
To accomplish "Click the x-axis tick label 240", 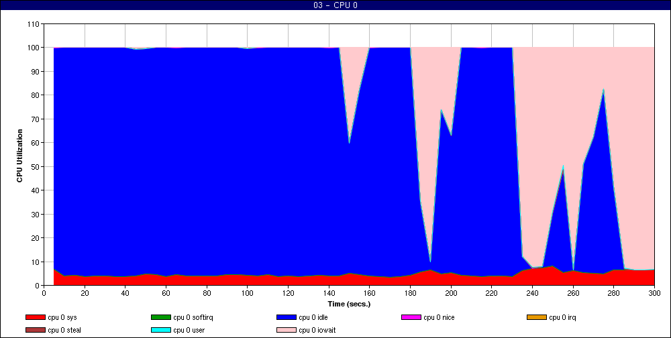I will [x=532, y=293].
